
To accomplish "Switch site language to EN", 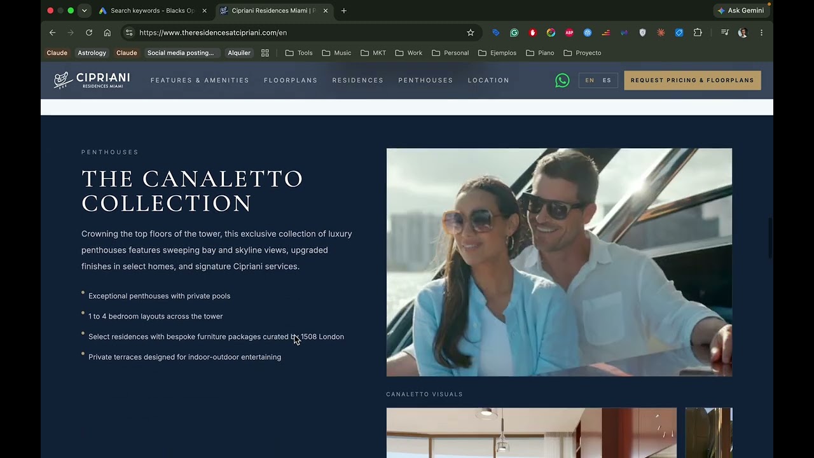I will click(590, 80).
